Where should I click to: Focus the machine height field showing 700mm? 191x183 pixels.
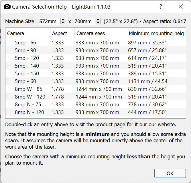coord(84,21)
